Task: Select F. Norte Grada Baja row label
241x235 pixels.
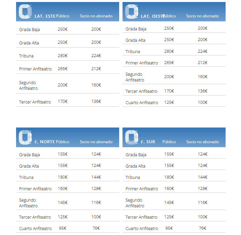Action: 29,155
